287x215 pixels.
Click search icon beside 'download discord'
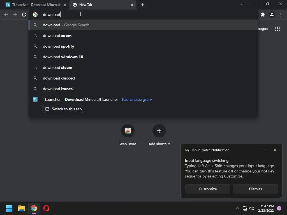(x=35, y=78)
